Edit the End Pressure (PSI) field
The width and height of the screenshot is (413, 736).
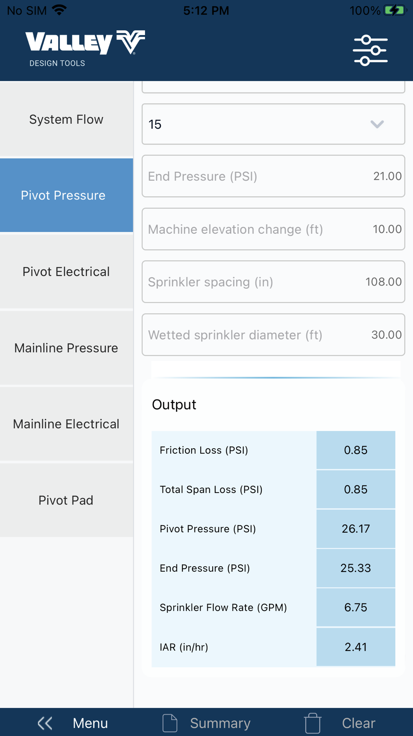pyautogui.click(x=273, y=176)
